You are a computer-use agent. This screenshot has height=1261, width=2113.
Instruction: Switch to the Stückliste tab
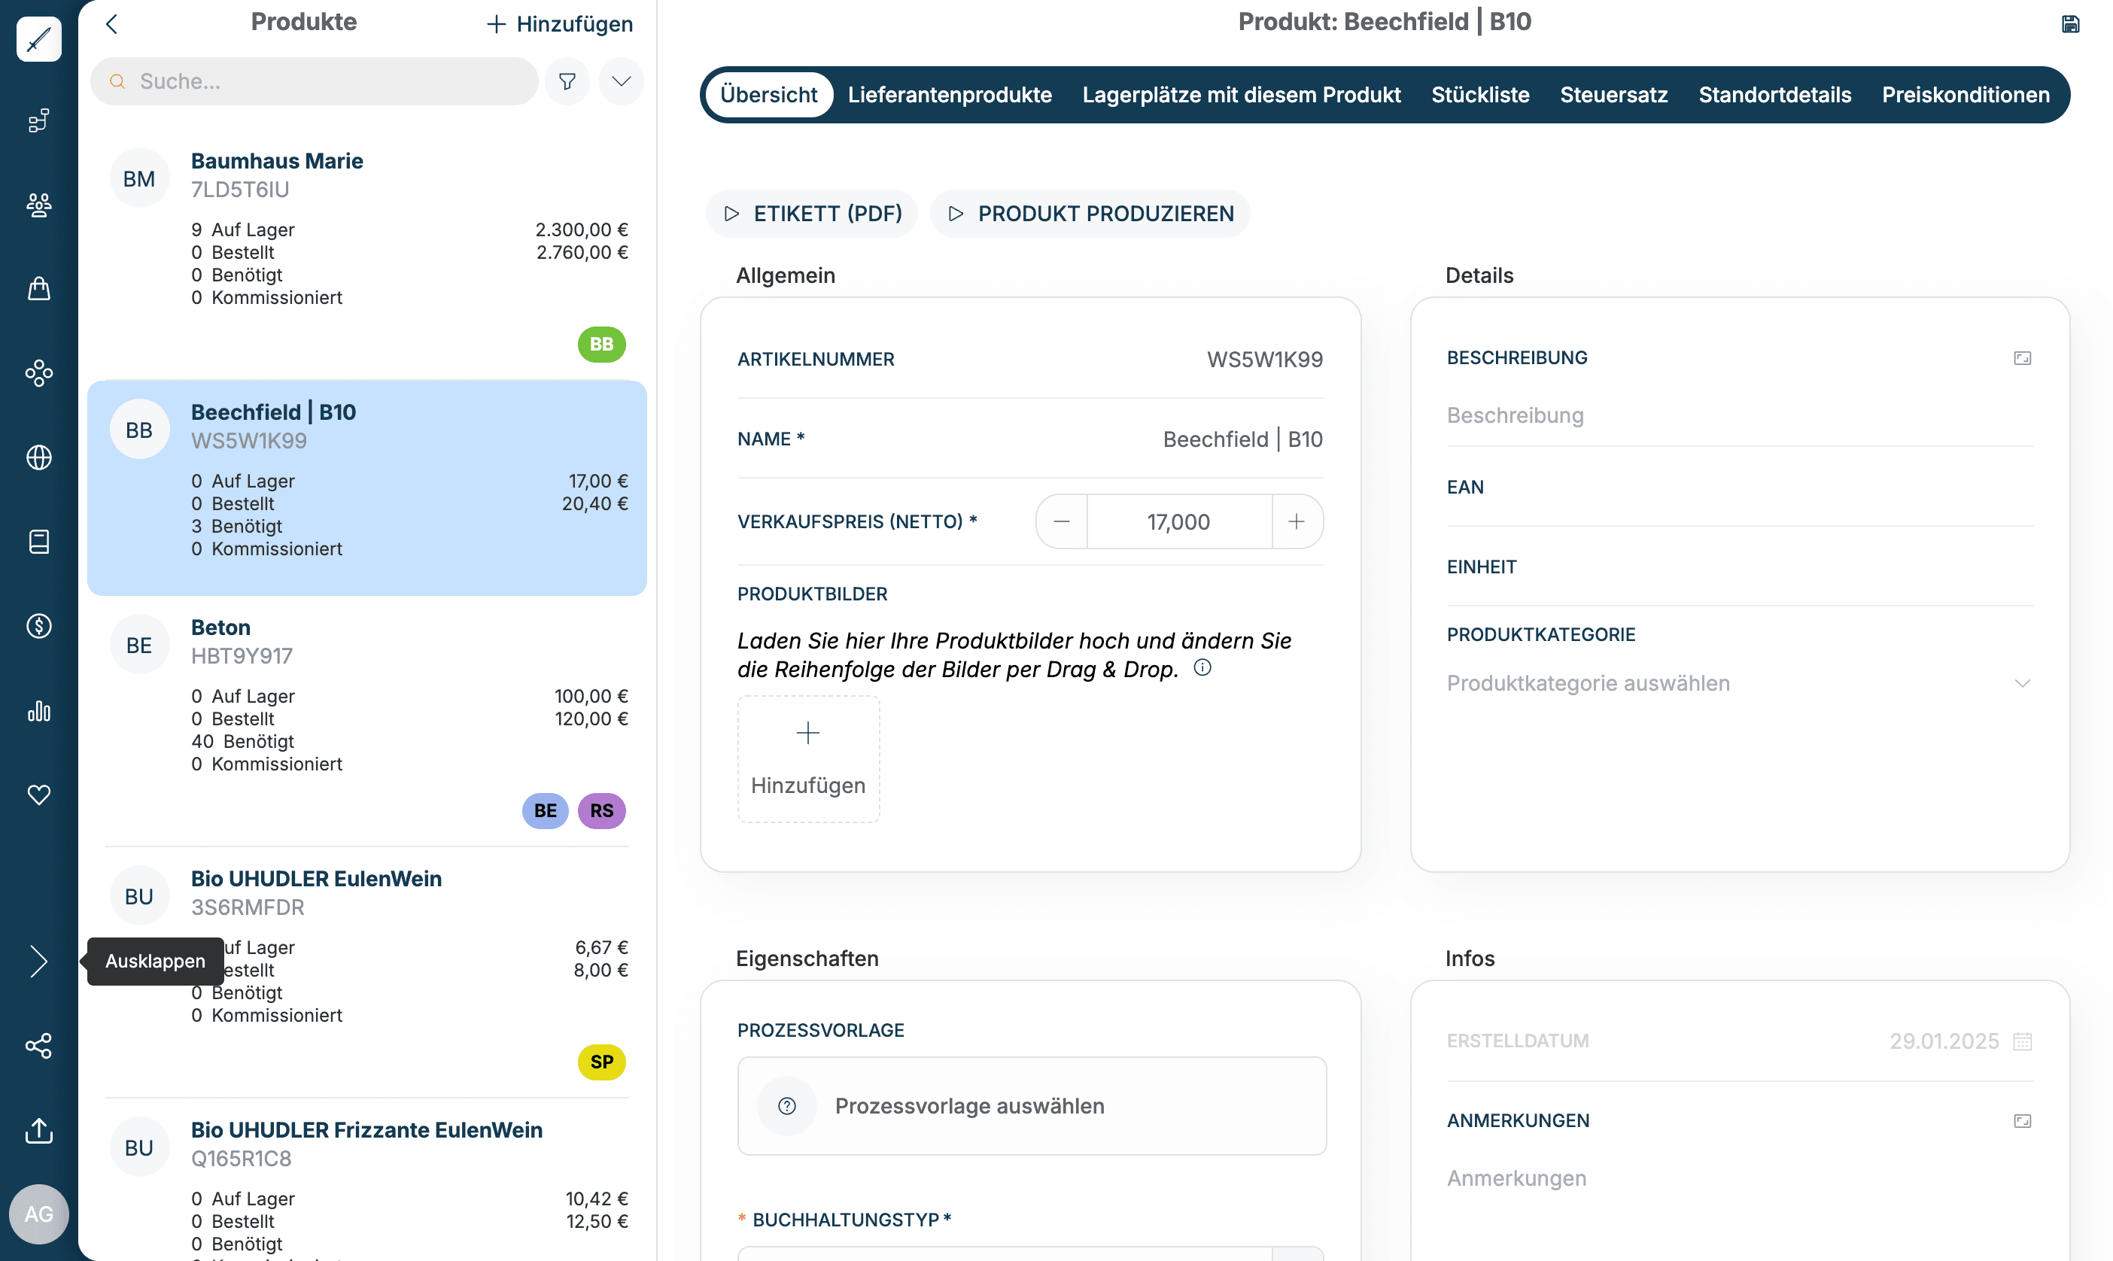point(1479,95)
